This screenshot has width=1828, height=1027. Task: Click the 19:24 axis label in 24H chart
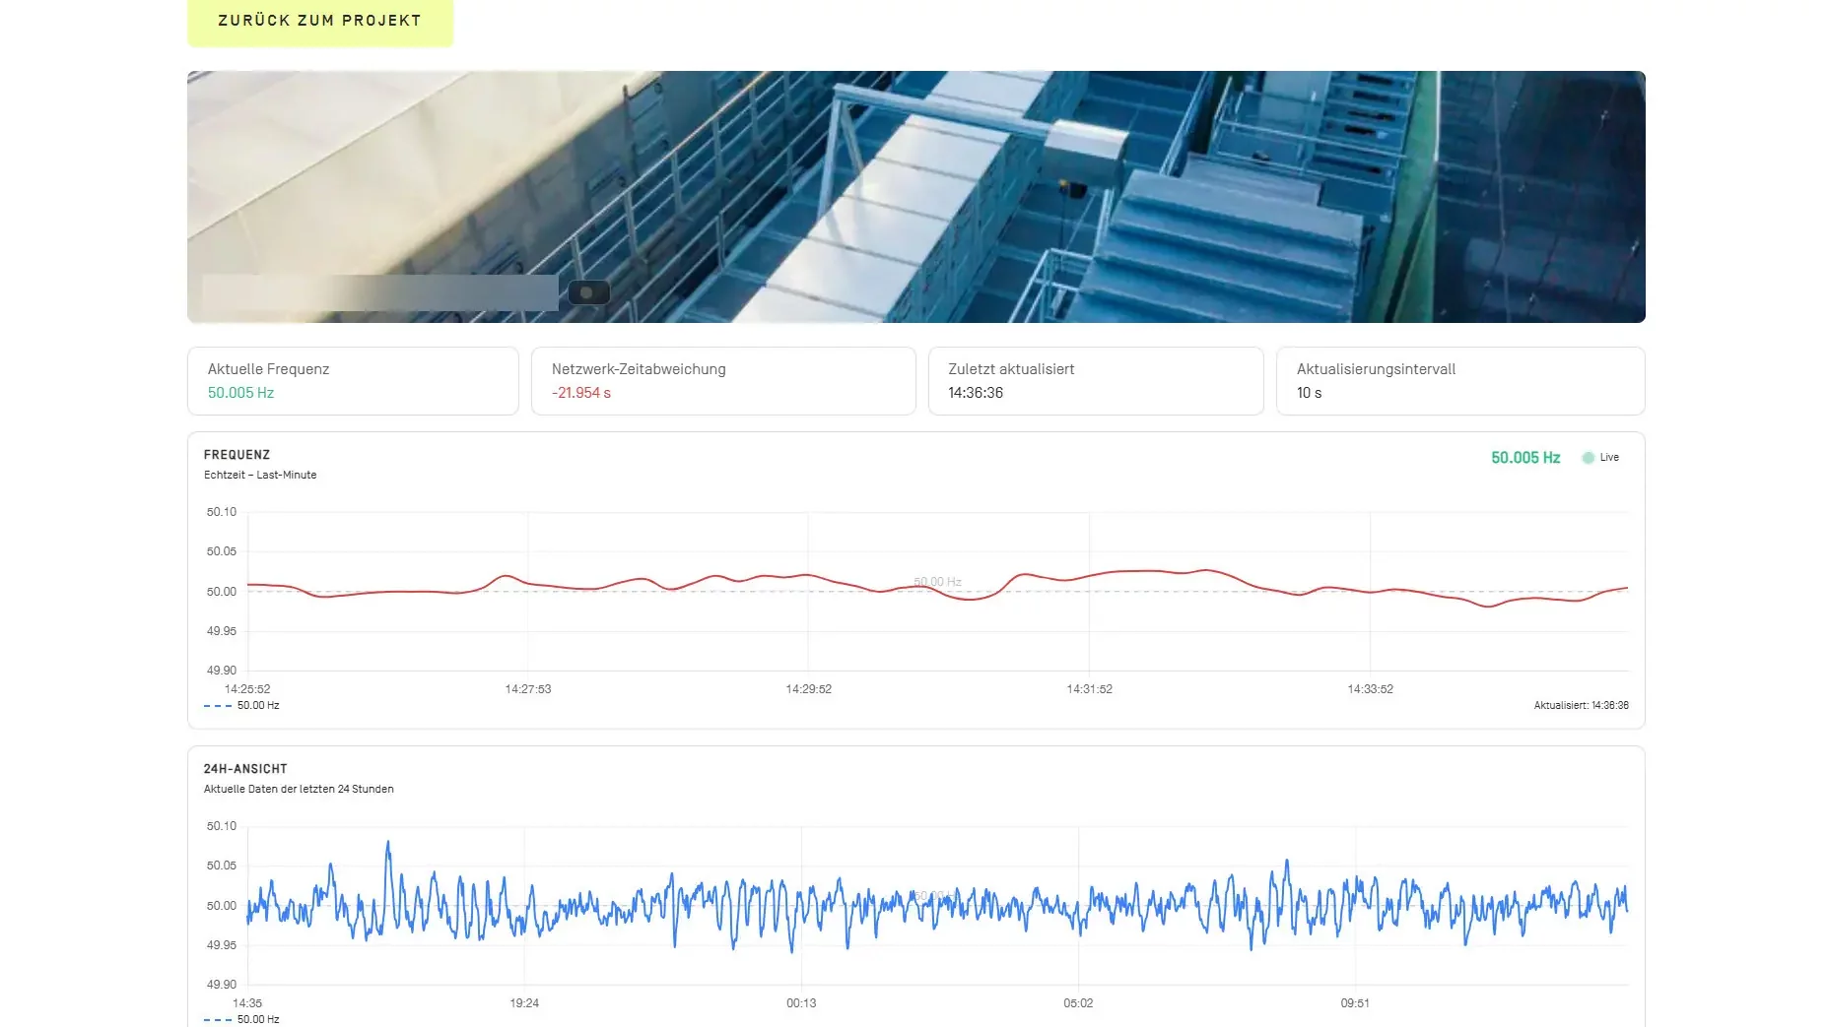coord(524,1003)
